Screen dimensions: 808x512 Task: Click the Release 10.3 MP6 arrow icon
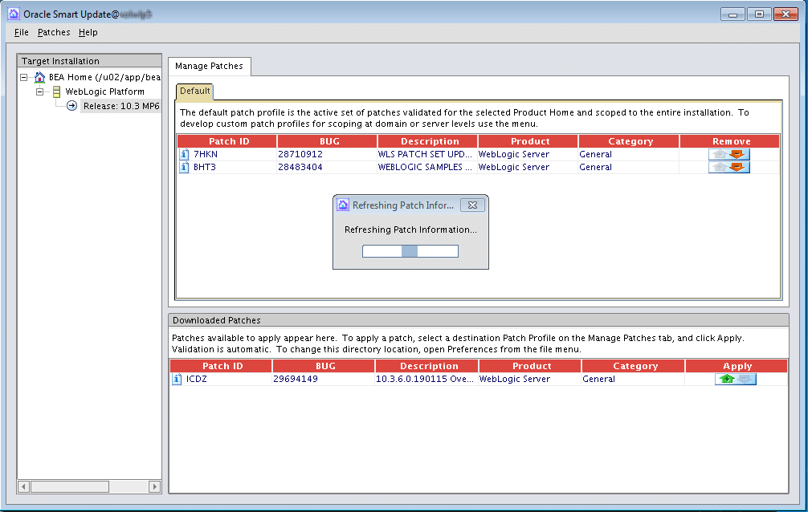72,106
